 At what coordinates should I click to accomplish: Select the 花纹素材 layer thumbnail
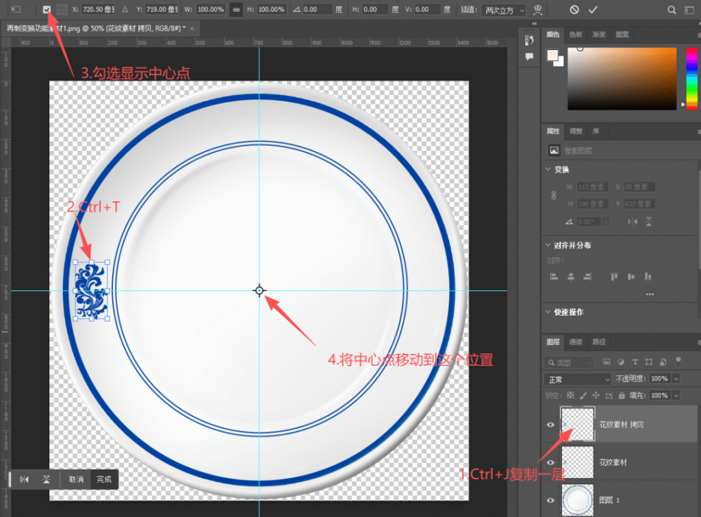coord(578,462)
